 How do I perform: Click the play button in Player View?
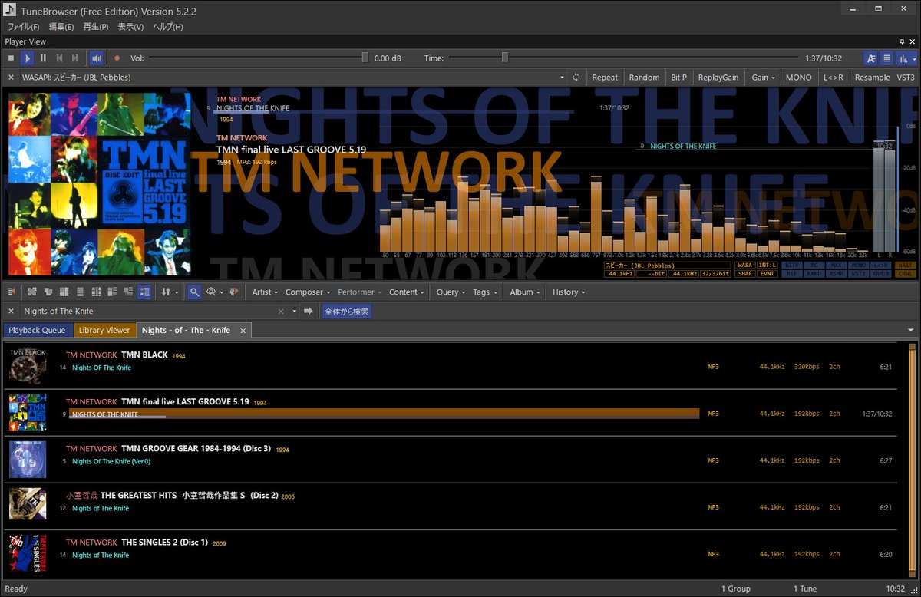coord(27,58)
